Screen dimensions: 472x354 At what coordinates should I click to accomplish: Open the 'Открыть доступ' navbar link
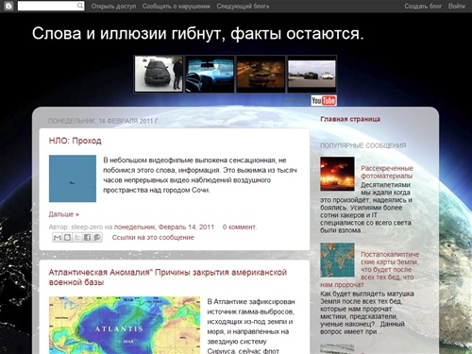[113, 6]
